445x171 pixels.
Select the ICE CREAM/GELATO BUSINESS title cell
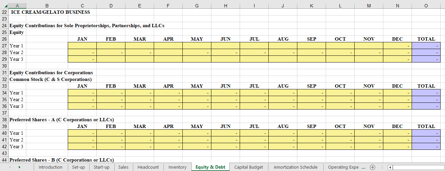[51, 12]
